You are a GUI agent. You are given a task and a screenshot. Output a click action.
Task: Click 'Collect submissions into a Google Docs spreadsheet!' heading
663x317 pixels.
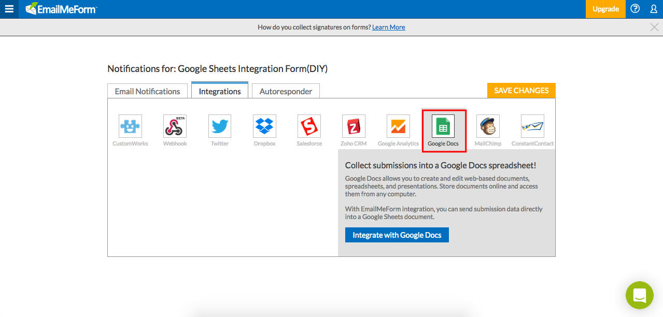[x=441, y=166]
